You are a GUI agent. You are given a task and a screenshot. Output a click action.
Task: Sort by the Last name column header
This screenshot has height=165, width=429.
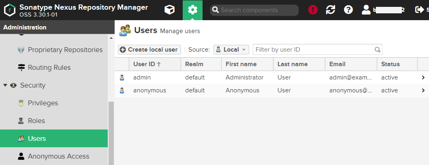tap(299, 64)
